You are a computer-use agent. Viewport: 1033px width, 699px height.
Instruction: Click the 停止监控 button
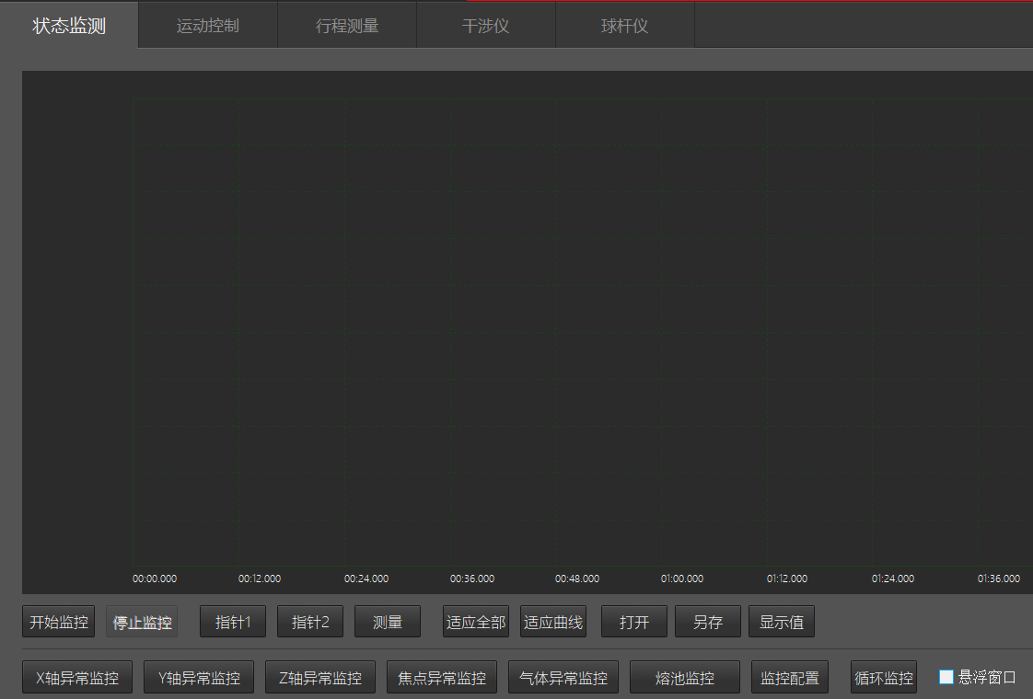click(142, 622)
